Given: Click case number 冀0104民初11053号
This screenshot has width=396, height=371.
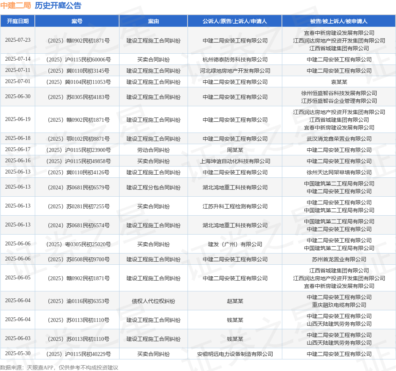Looking at the screenshot, I should [x=79, y=82].
